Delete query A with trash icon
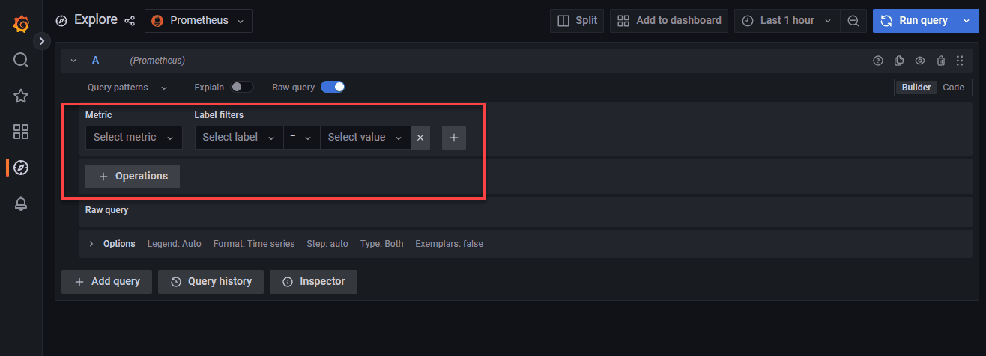Viewport: 986px width, 356px height. click(x=941, y=61)
